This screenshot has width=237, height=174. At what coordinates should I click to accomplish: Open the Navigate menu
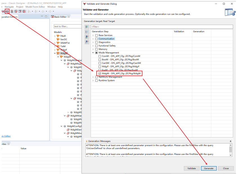pos(9,7)
